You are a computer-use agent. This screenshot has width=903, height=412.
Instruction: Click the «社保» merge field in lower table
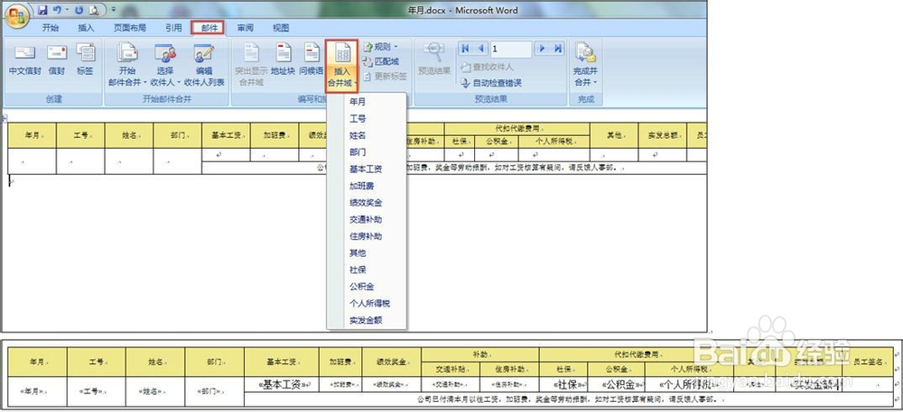point(568,384)
